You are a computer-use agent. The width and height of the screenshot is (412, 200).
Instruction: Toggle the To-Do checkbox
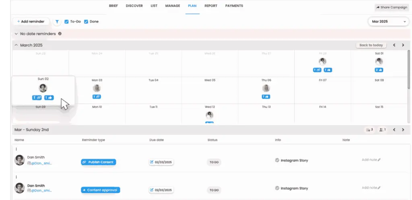click(66, 22)
